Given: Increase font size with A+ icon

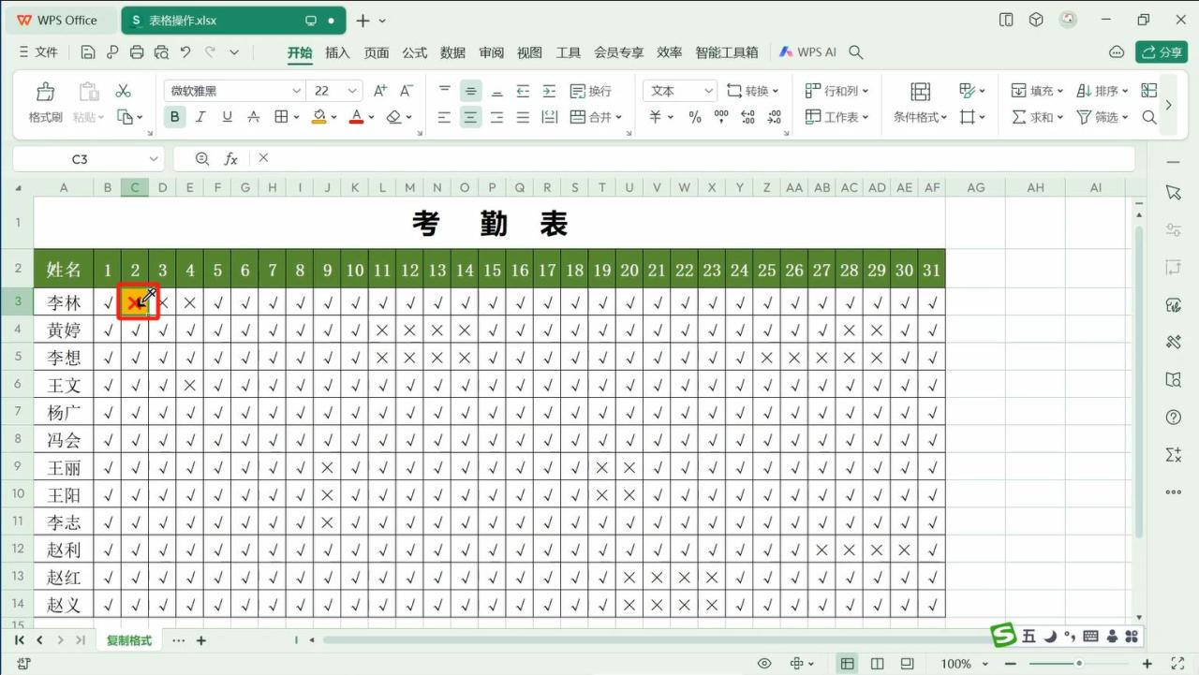Looking at the screenshot, I should click(380, 91).
